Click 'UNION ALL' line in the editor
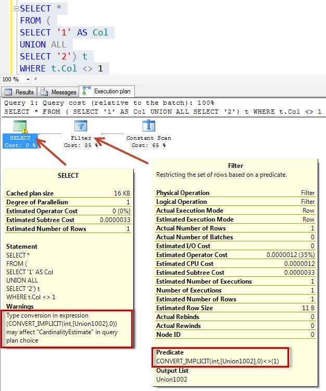 [x=43, y=44]
